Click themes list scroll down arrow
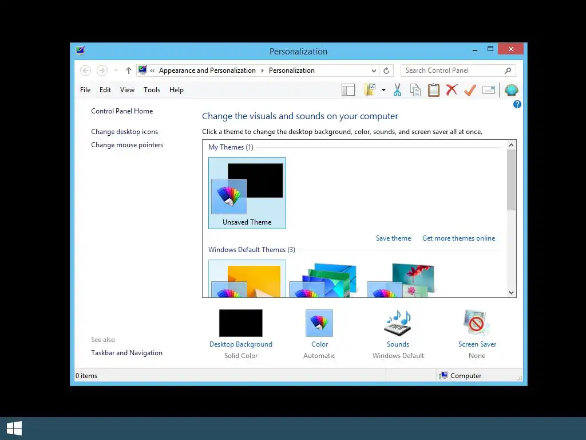The height and width of the screenshot is (440, 586). [x=511, y=293]
